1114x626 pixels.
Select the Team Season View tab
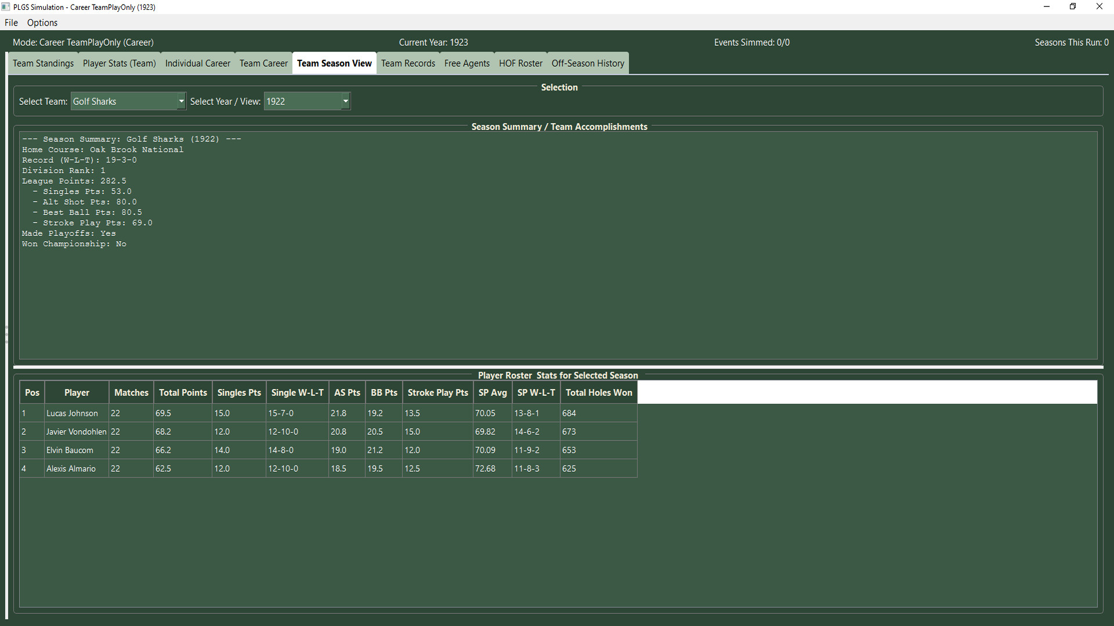point(334,63)
